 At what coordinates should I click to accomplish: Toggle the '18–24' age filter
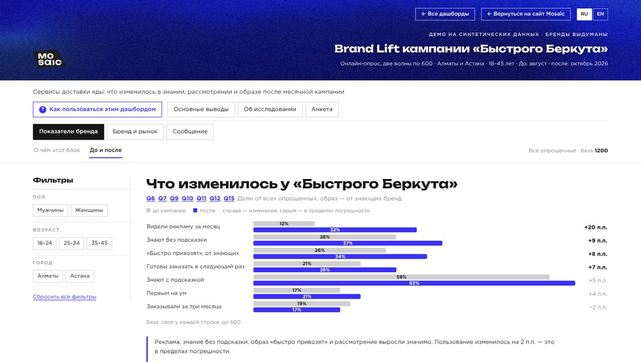tap(45, 243)
